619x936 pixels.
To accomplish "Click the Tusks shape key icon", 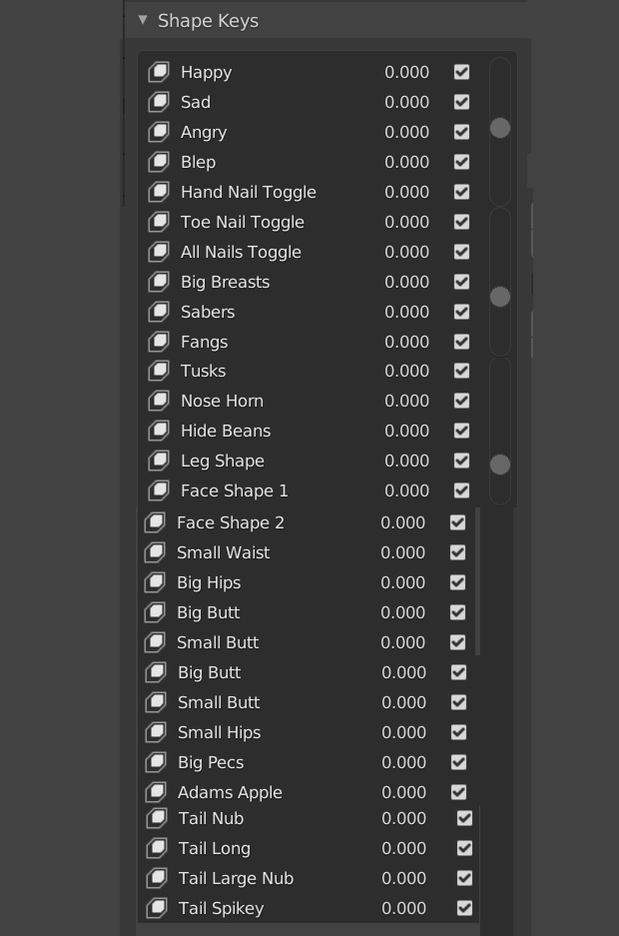I will pyautogui.click(x=159, y=371).
